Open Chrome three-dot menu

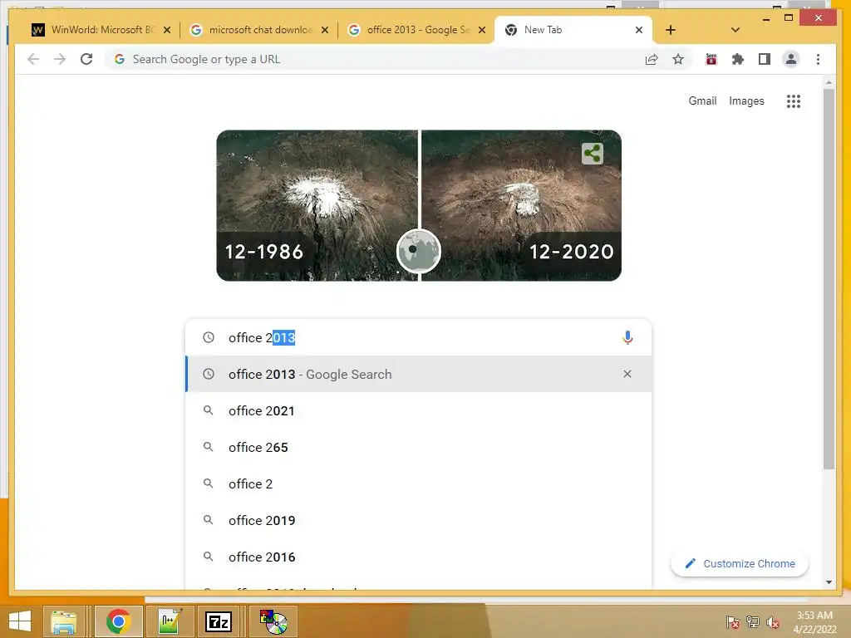(x=818, y=59)
